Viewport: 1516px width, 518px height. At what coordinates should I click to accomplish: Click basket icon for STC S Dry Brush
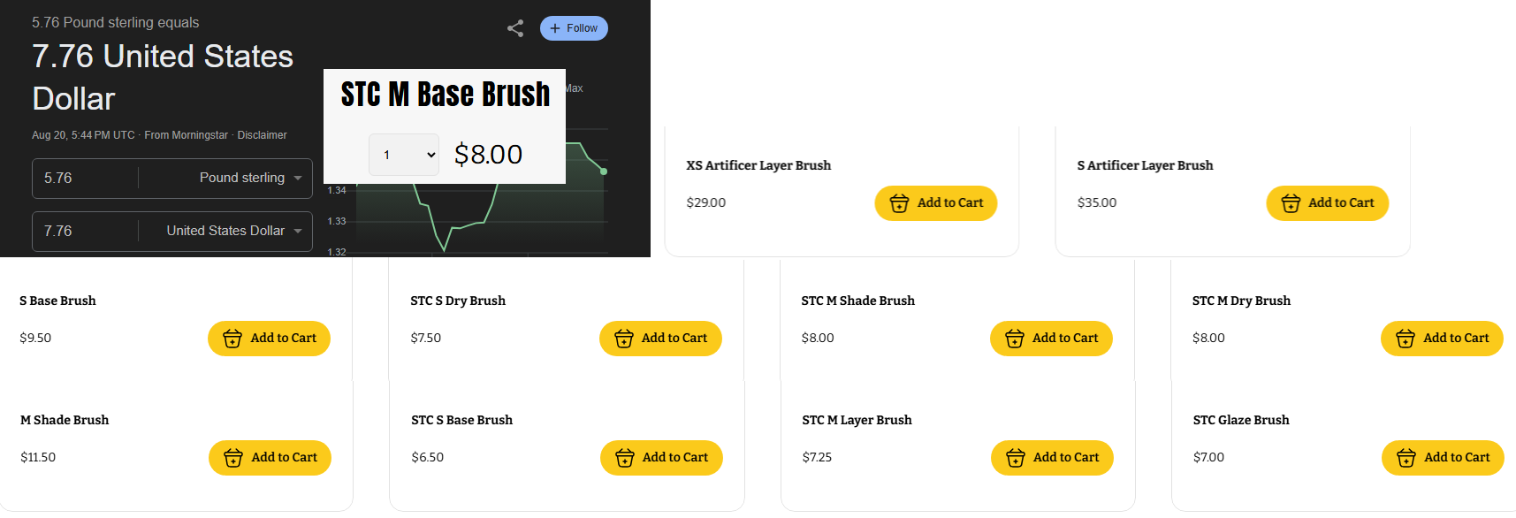pos(624,339)
